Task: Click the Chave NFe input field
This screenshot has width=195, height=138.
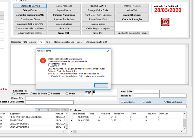Action: pos(71,98)
